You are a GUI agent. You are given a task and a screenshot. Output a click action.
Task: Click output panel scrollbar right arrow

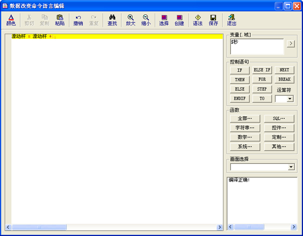(x=294, y=227)
